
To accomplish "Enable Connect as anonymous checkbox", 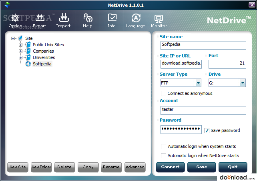I will [163, 94].
